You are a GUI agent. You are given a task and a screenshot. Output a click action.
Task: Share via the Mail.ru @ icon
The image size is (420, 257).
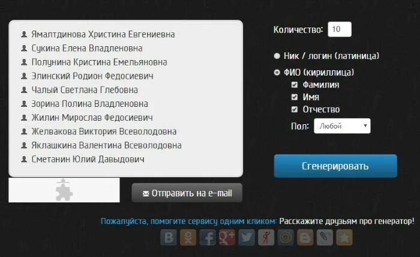[286, 237]
